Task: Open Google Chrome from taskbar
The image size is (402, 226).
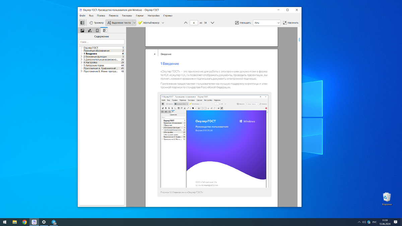Action: [x=24, y=222]
